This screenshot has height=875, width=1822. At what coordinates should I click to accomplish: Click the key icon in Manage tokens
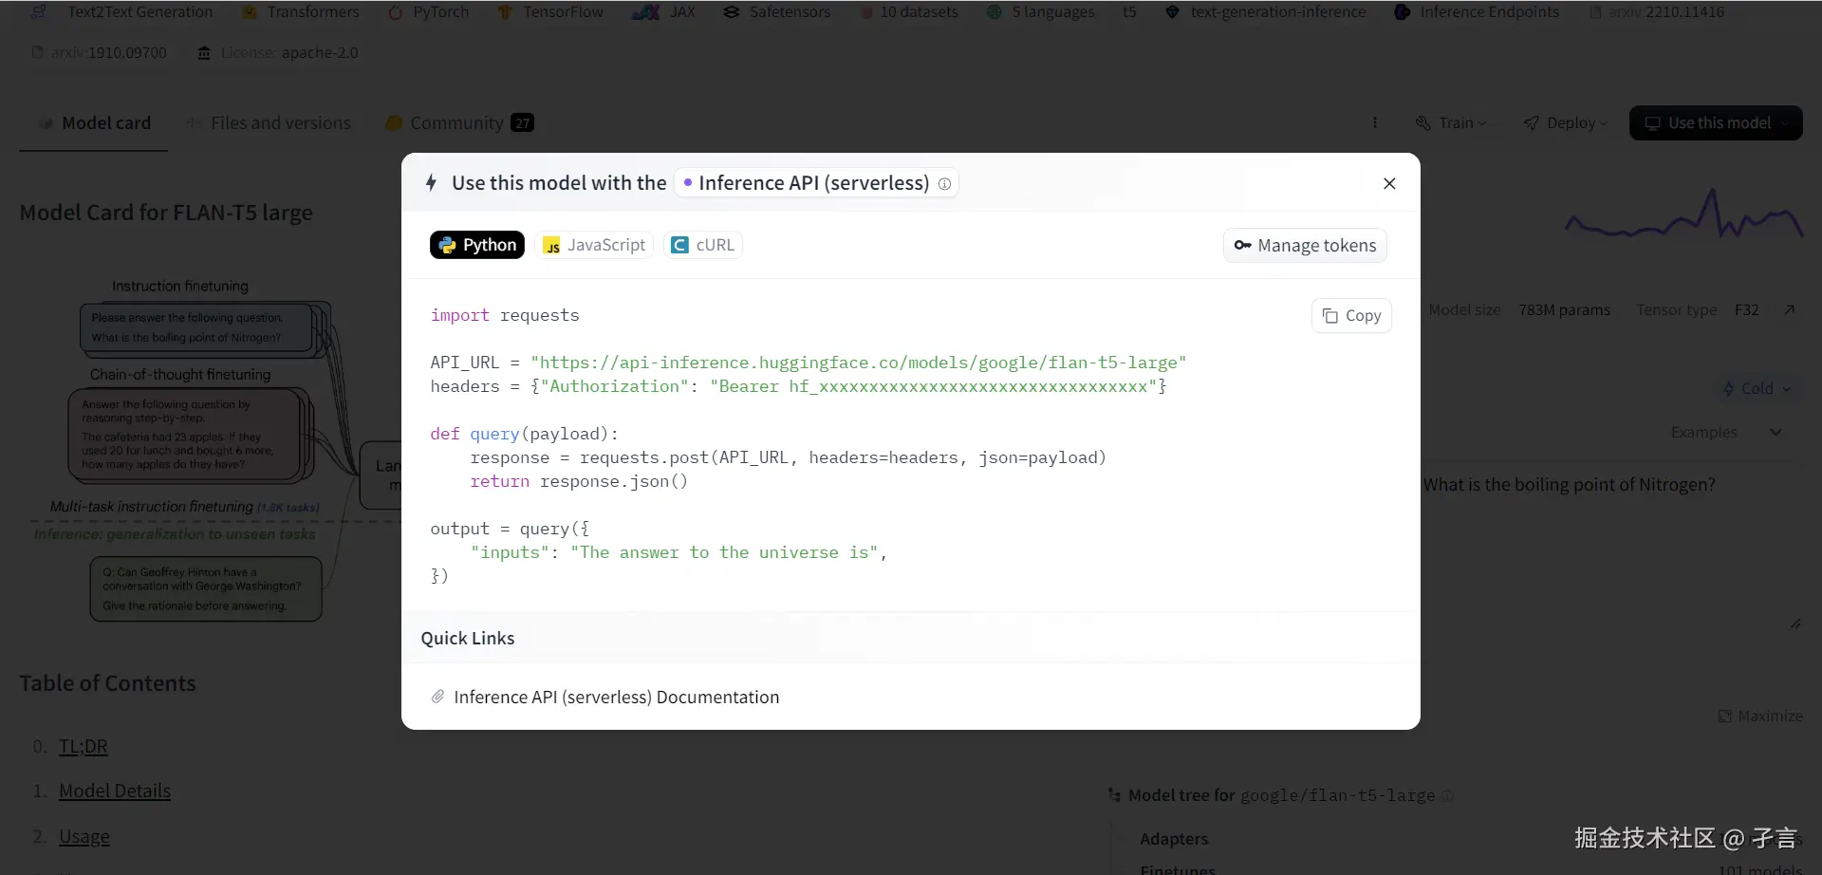[x=1242, y=246]
